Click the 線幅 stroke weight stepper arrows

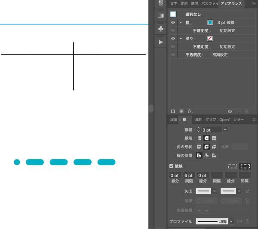point(198,130)
